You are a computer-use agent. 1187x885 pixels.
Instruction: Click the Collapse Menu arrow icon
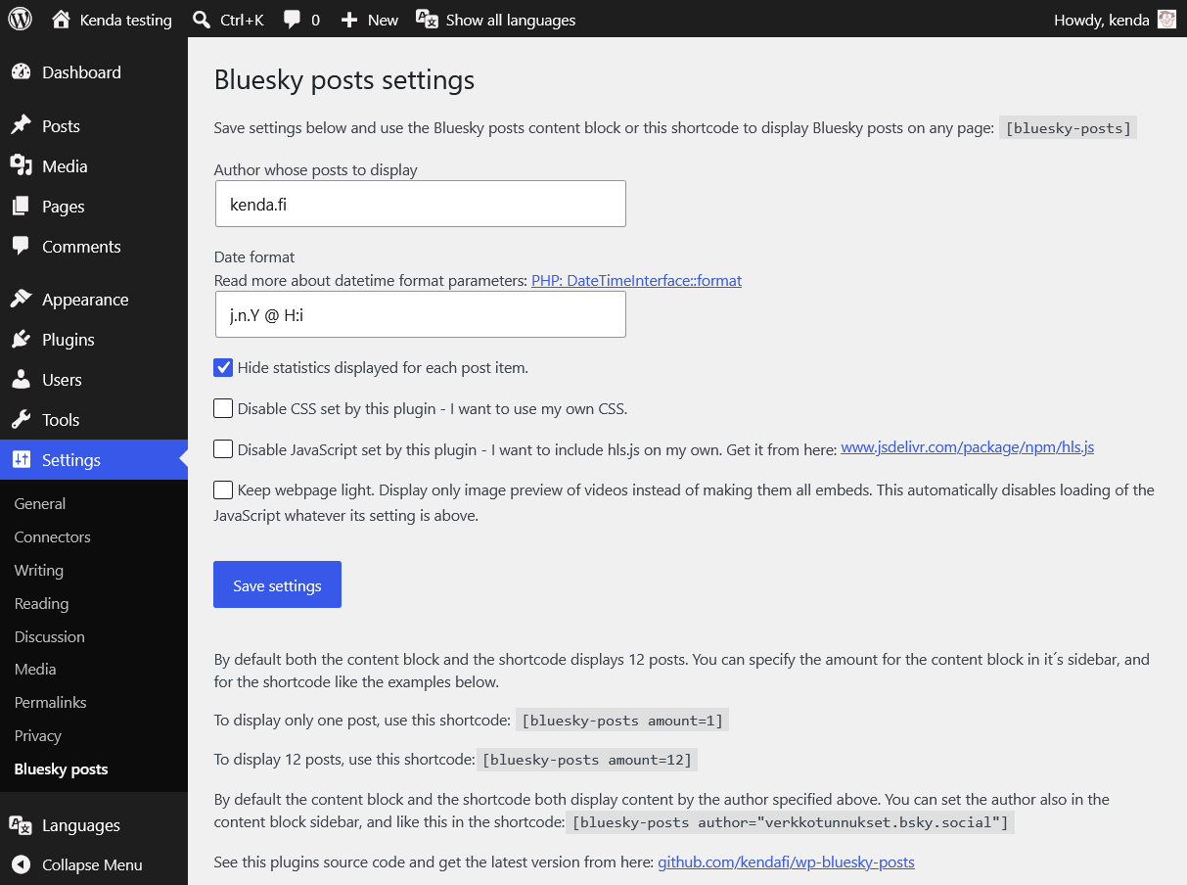pyautogui.click(x=21, y=864)
